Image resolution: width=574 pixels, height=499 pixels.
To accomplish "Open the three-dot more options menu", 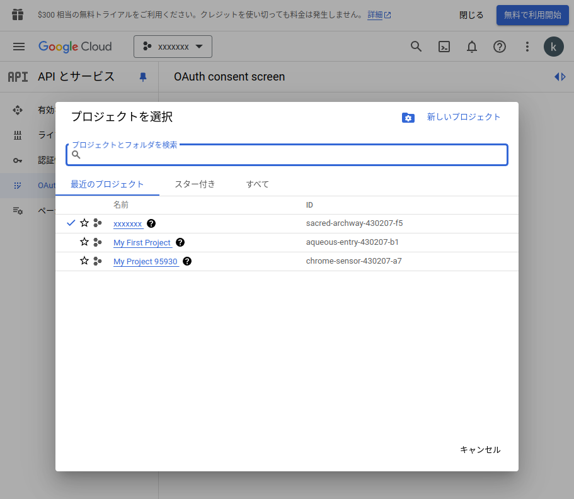I will pos(527,47).
